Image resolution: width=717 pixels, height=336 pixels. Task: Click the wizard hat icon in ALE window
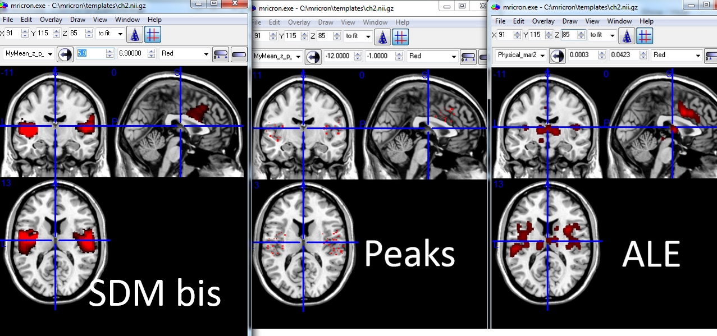pyautogui.click(x=627, y=36)
